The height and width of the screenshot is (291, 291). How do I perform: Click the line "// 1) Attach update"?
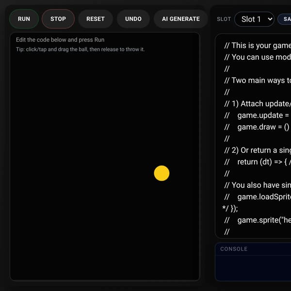tap(258, 104)
